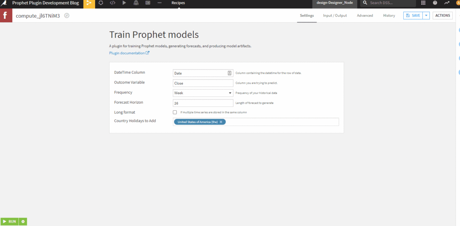This screenshot has height=226, width=460.
Task: Open the Prophet Plugin Development Blog project
Action: click(x=46, y=3)
